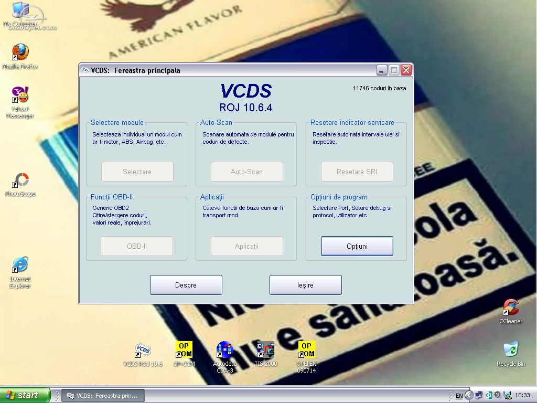Open the OPEL EN 090714 shortcut

[306, 357]
